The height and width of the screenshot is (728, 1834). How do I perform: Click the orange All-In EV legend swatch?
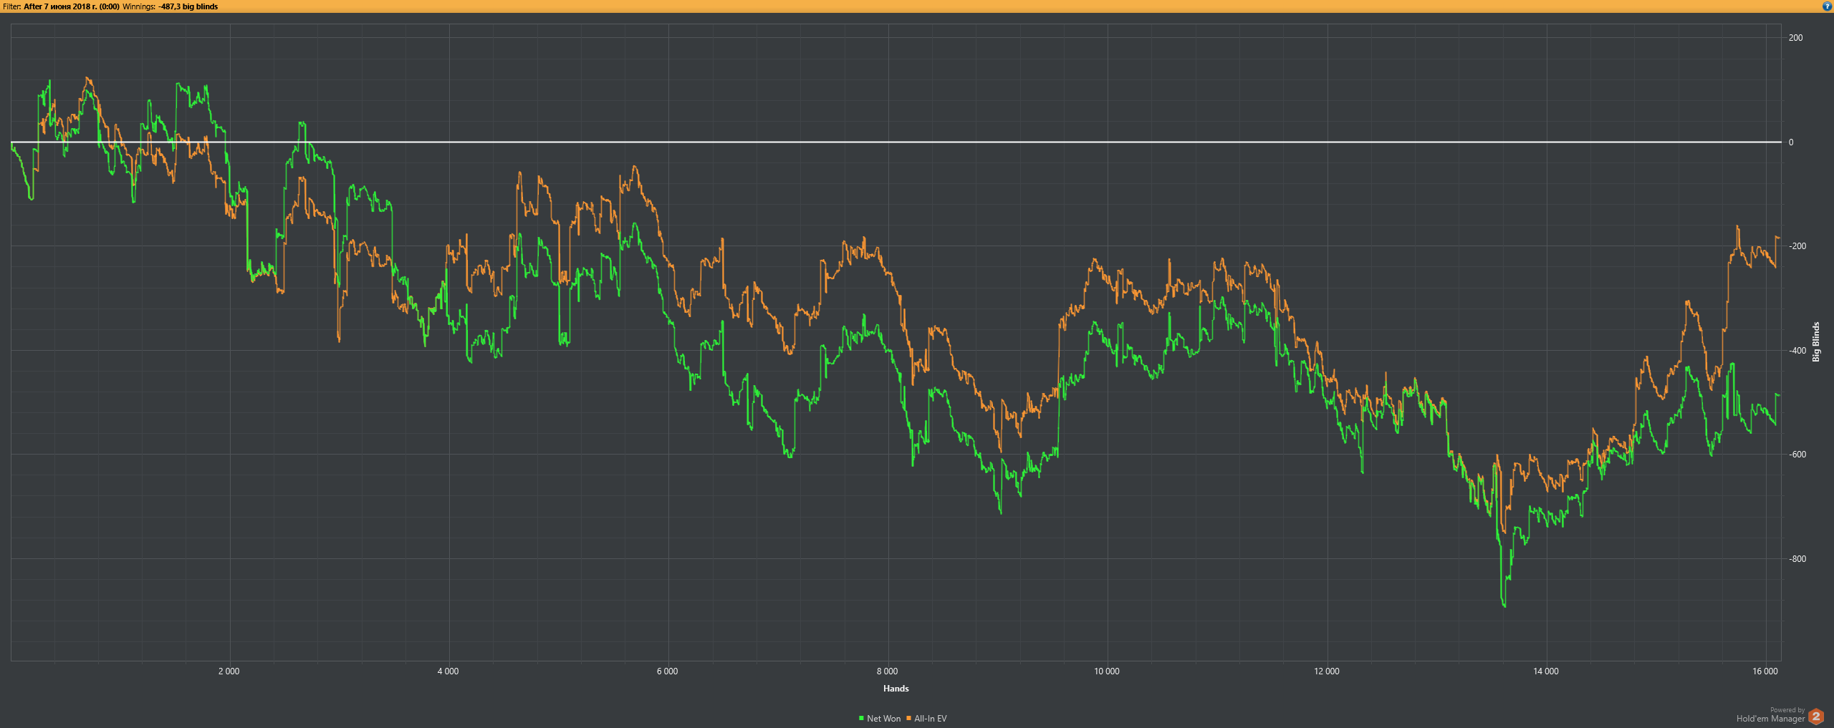click(x=908, y=719)
